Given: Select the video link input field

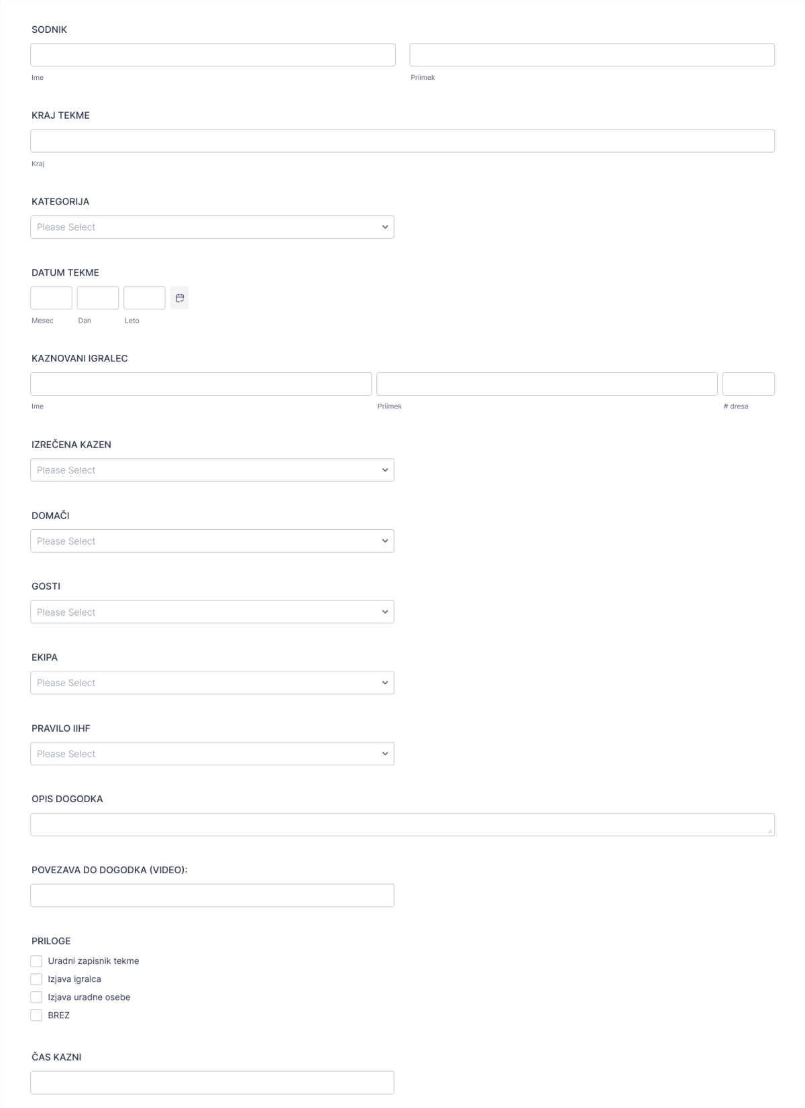Looking at the screenshot, I should 212,894.
